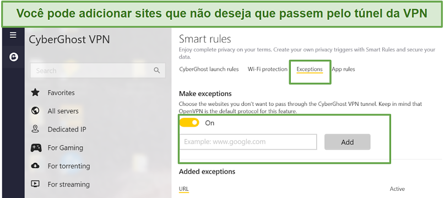Click the For torrenting cloud icon
The image size is (444, 198).
(35, 166)
